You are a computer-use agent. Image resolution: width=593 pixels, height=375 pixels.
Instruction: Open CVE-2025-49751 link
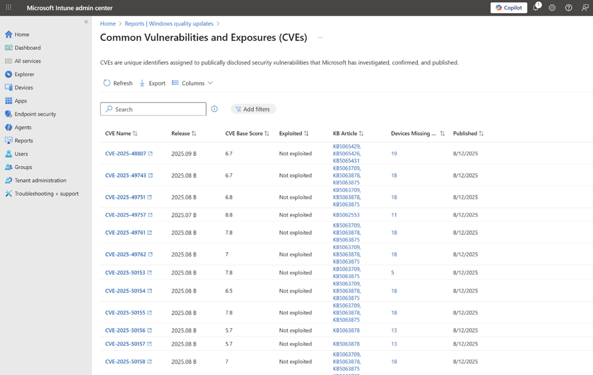[x=125, y=198]
